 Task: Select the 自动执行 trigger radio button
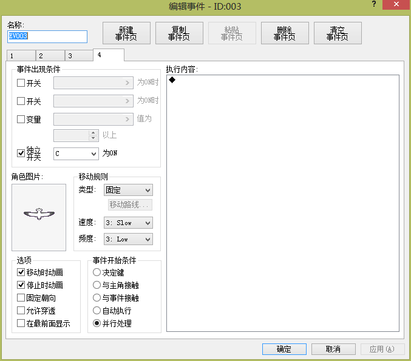97,311
